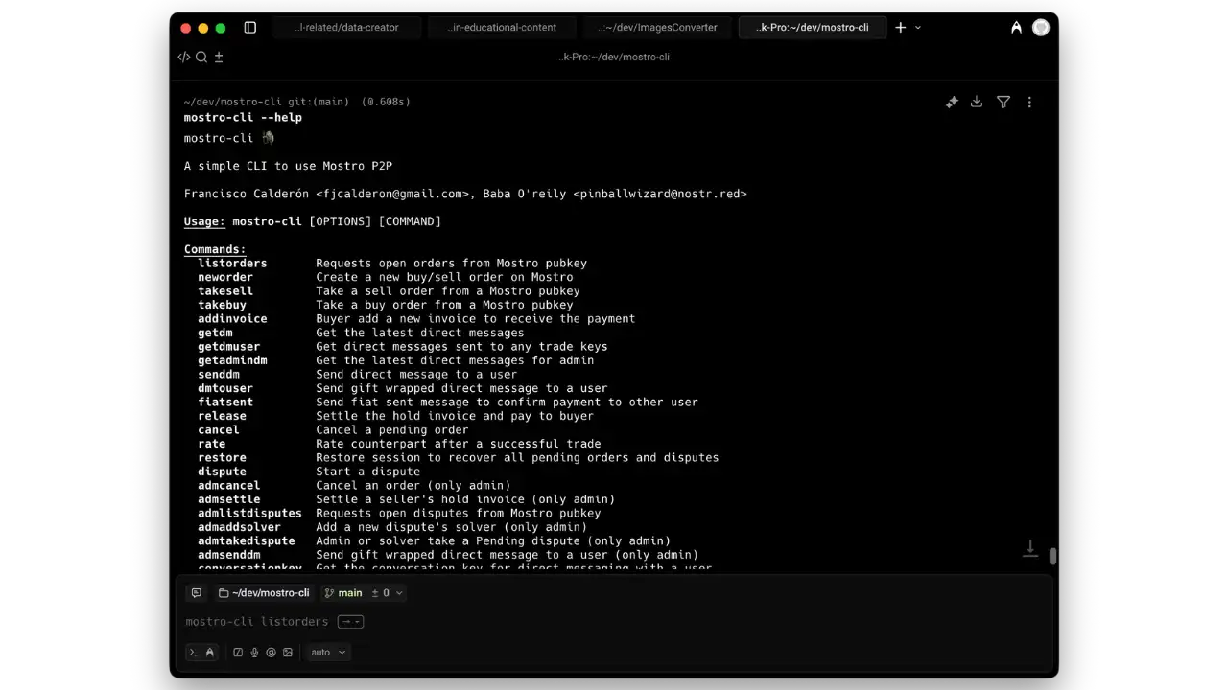Open the auto model selector dropdown
Screen dimensions: 1228x690
(x=328, y=653)
